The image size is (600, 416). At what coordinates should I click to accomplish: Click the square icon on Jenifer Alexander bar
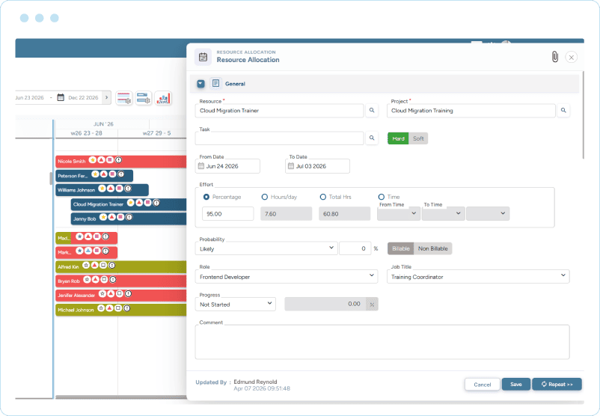[x=120, y=294]
